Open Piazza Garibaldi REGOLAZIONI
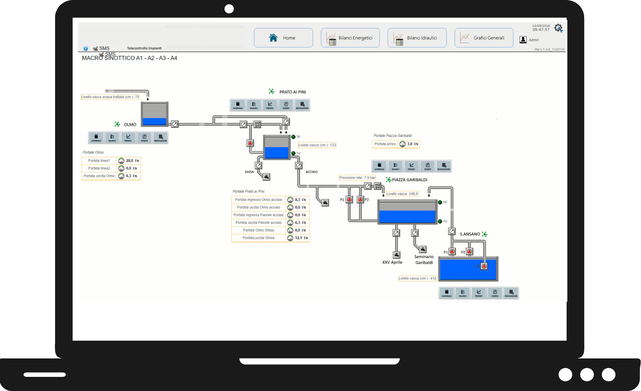Viewport: 641px width, 391px height. coord(444,166)
